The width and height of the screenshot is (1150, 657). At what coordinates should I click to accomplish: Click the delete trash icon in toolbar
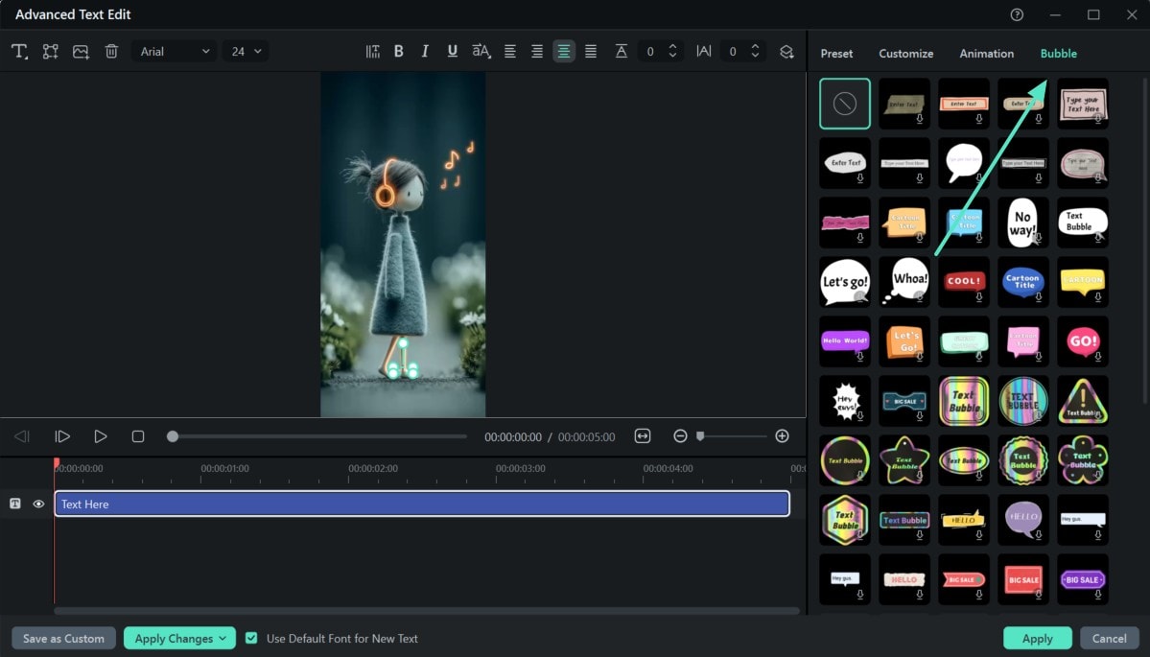111,52
